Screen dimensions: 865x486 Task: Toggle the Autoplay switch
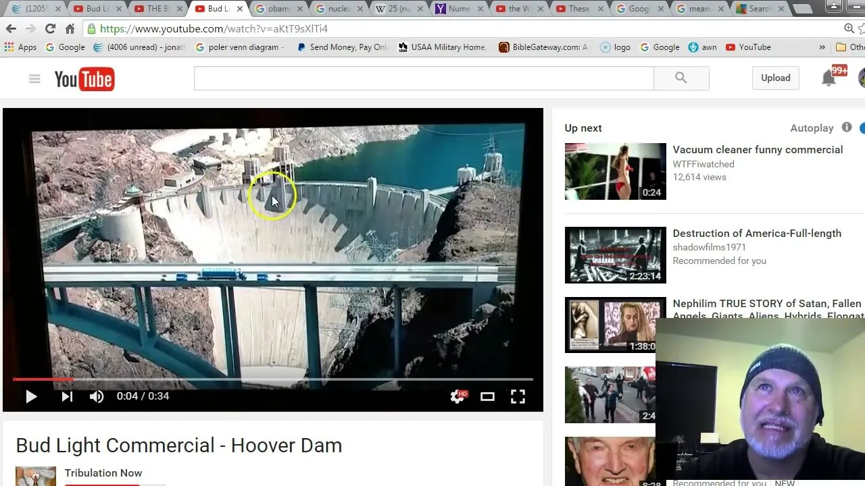(862, 128)
